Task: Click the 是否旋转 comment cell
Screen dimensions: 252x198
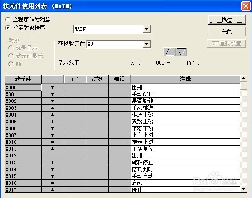Action: [185, 101]
